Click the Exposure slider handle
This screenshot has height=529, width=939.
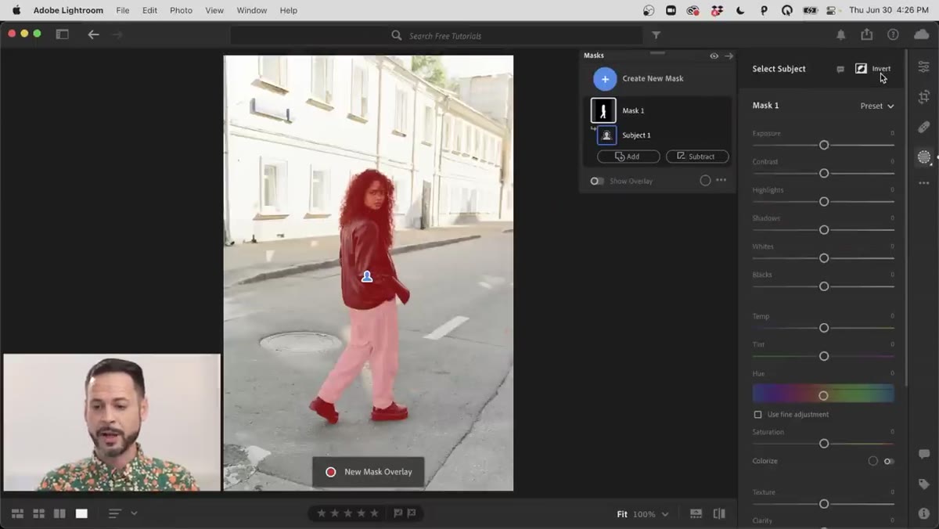824,145
